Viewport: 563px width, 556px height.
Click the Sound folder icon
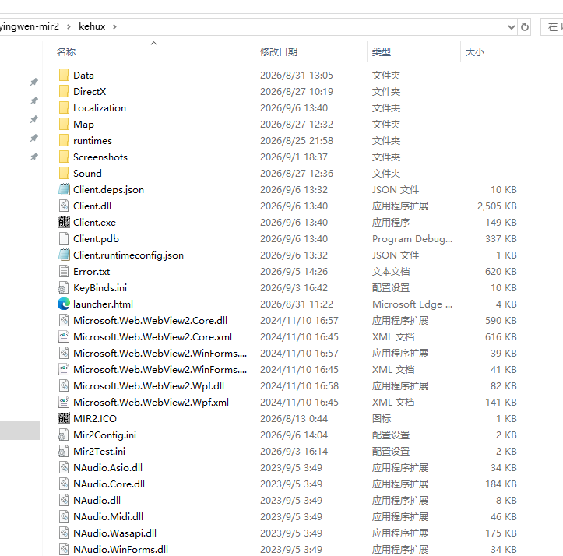[64, 173]
